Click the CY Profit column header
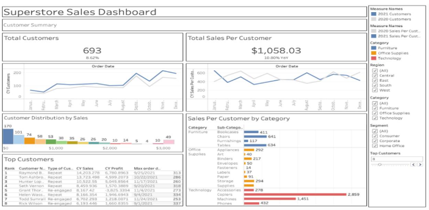The width and height of the screenshot is (429, 210). point(113,169)
